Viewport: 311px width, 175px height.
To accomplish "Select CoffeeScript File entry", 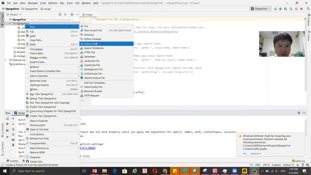I will point(106,73).
